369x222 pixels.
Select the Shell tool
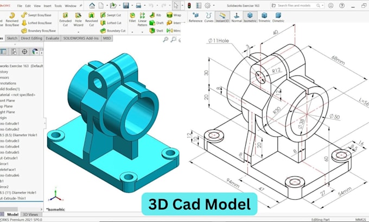pyautogui.click(x=156, y=30)
